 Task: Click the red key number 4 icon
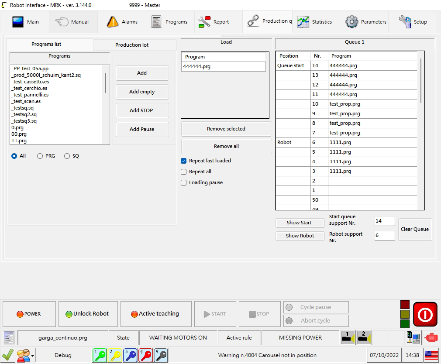coord(145,355)
